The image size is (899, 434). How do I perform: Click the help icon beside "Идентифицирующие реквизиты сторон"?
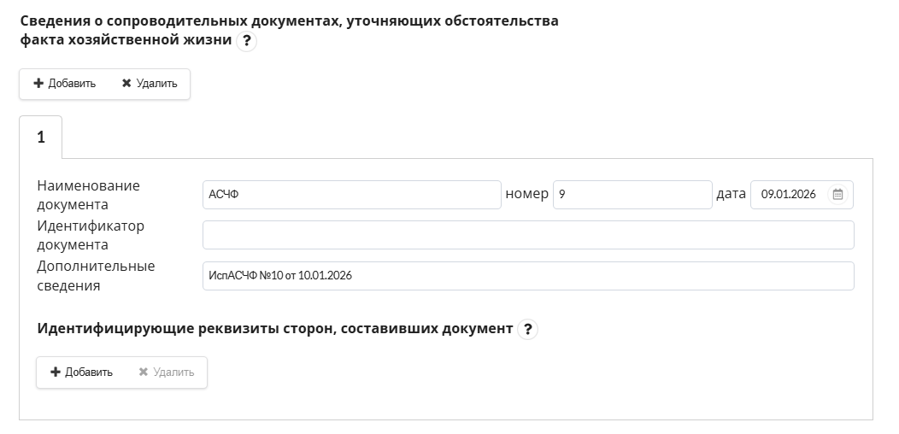tap(528, 329)
